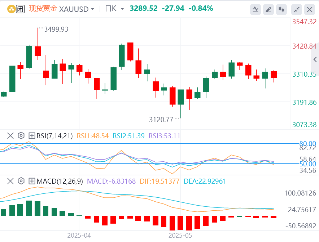Click the gold XAUUSD symbol logo

[11, 9]
